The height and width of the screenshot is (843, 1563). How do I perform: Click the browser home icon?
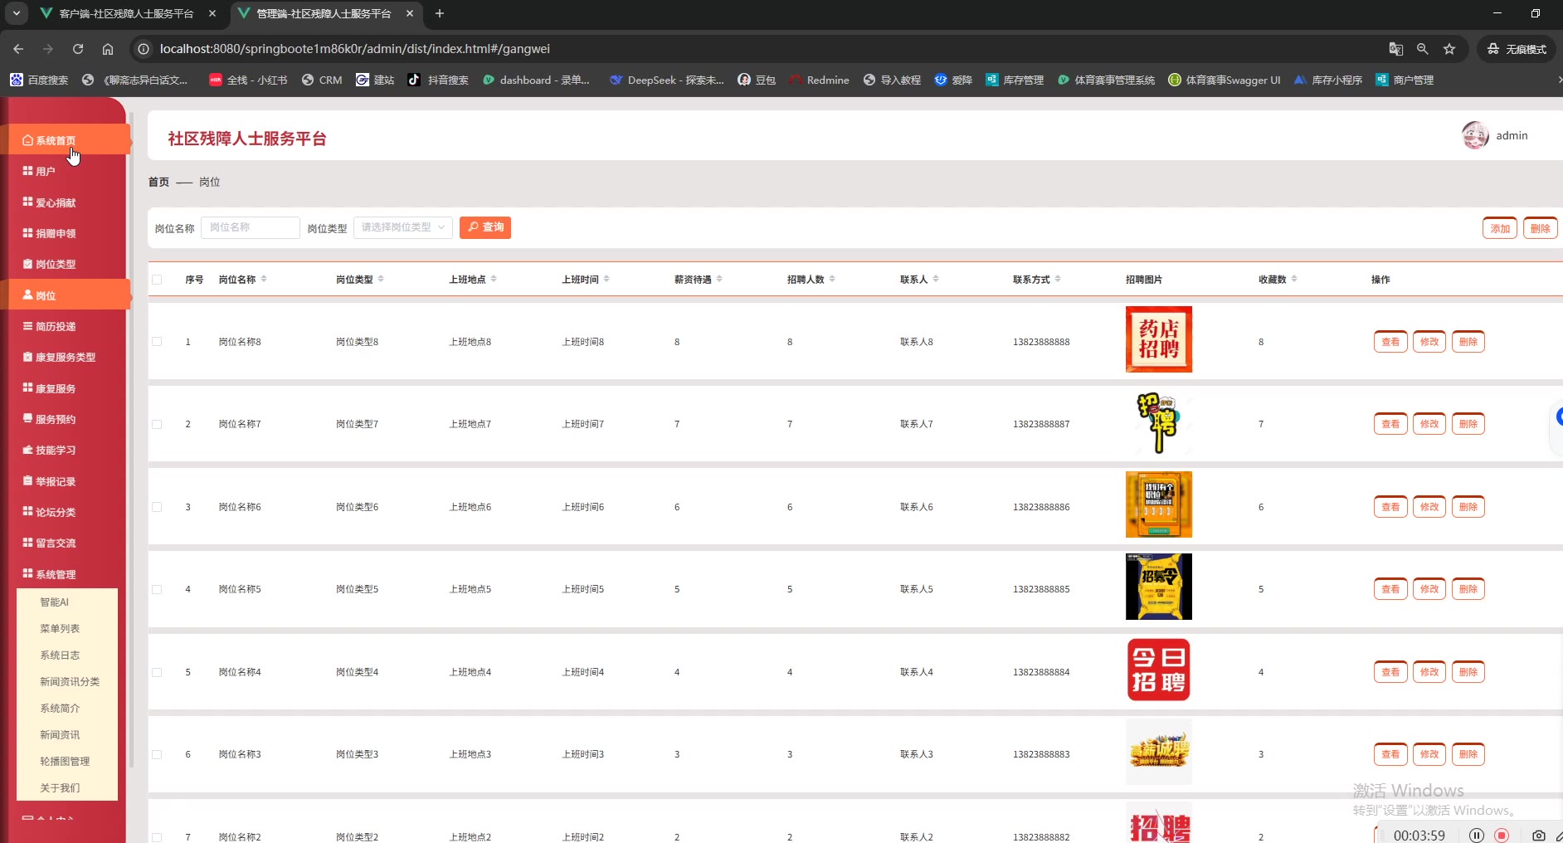coord(108,49)
